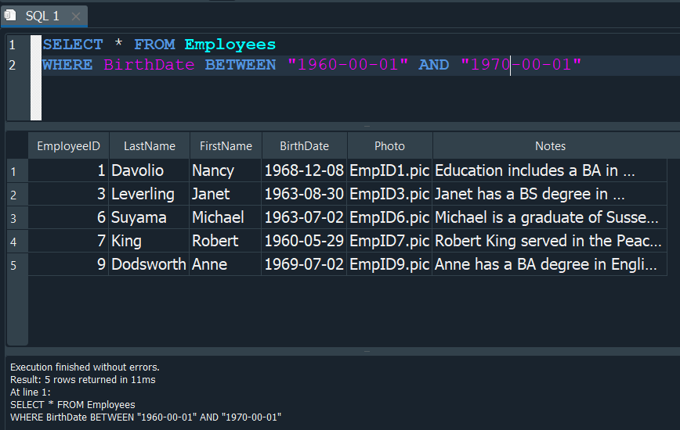Image resolution: width=680 pixels, height=430 pixels.
Task: Select row number 4 header
Action: point(14,242)
